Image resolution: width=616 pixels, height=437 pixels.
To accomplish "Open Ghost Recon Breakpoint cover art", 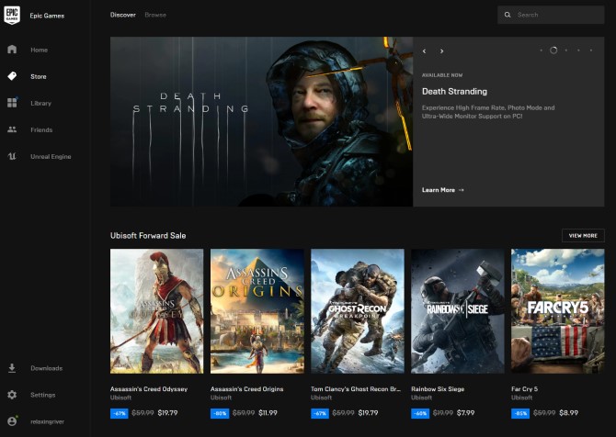I will (358, 311).
